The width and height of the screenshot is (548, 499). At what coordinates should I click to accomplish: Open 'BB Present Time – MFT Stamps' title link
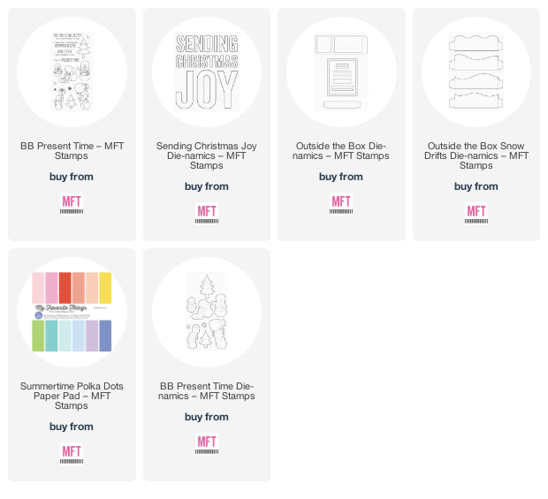72,151
